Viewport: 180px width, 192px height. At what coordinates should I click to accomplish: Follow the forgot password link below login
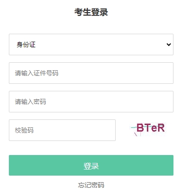point(91,185)
